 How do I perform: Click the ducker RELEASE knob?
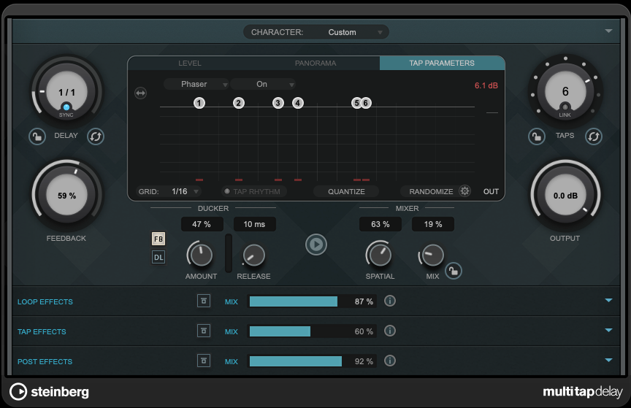click(253, 255)
